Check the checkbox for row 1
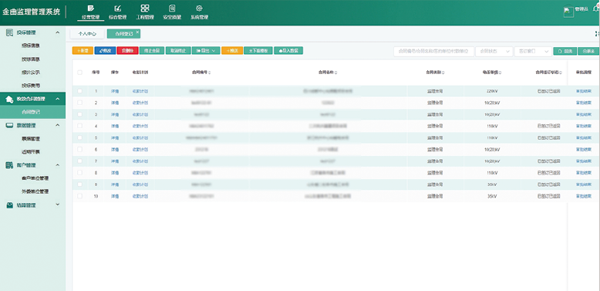Screen dimensions: 600x291 [80, 91]
